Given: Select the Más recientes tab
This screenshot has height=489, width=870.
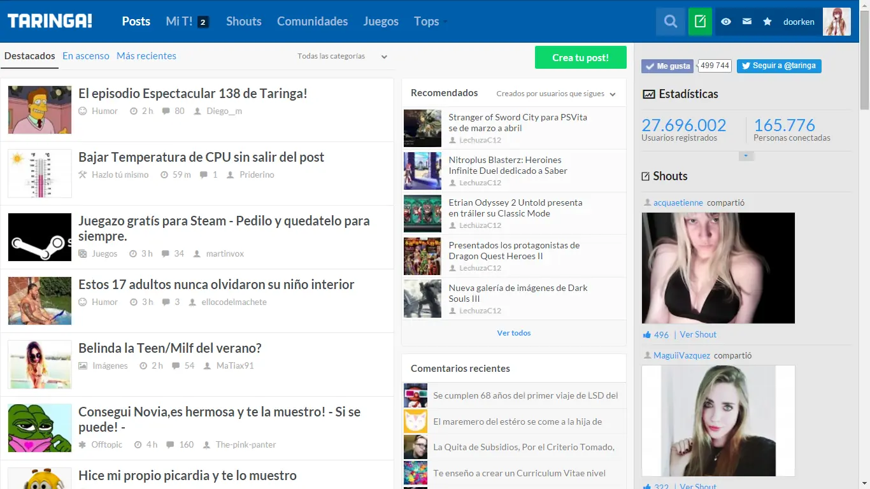Looking at the screenshot, I should click(146, 55).
